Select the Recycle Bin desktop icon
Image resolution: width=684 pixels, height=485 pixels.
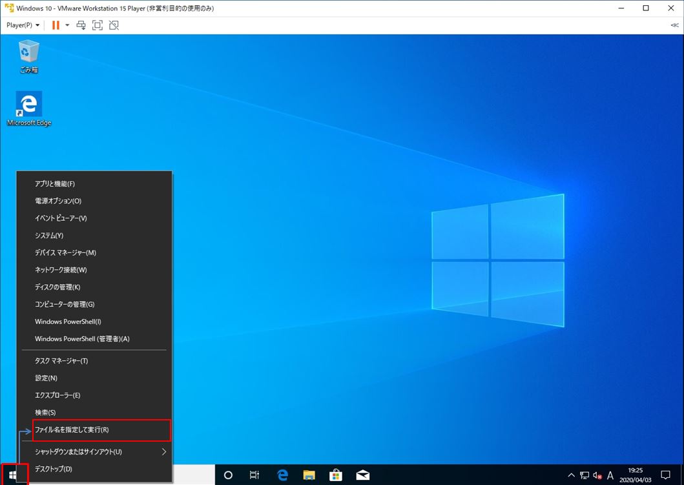tap(29, 57)
